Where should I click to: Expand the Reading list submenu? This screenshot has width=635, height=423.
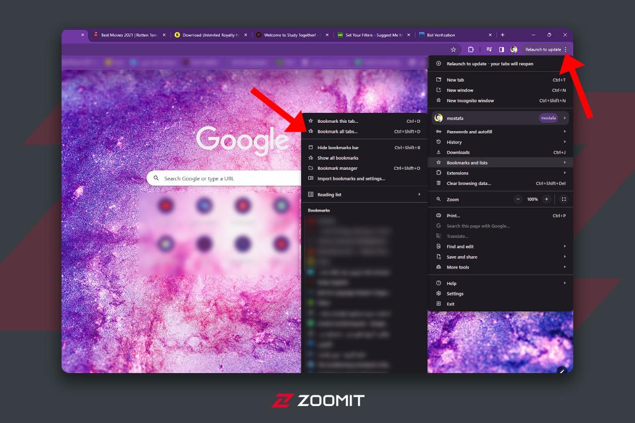click(x=364, y=194)
